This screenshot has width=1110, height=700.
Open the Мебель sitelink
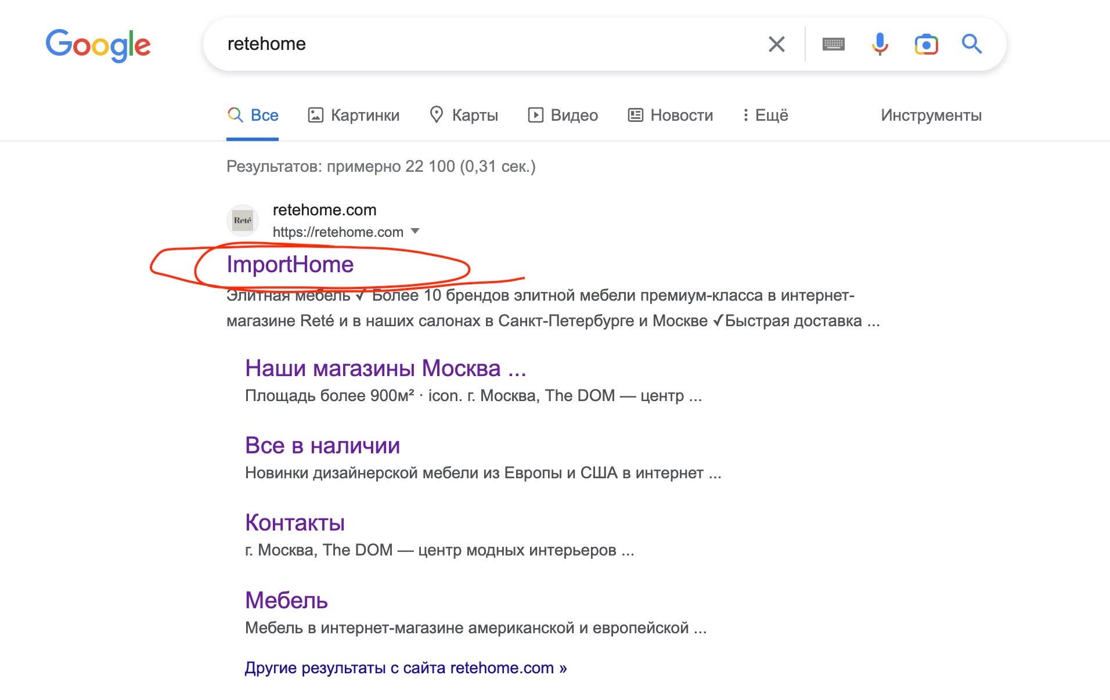click(x=286, y=600)
